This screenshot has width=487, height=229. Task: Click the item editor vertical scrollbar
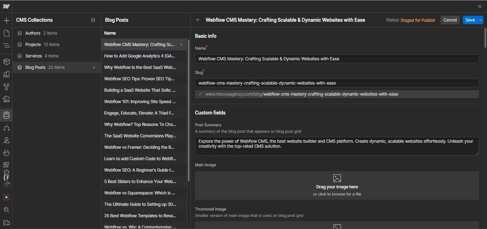click(485, 38)
